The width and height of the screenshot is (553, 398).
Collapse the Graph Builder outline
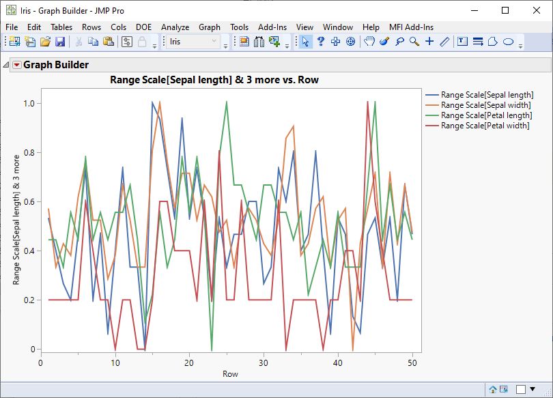coord(6,65)
